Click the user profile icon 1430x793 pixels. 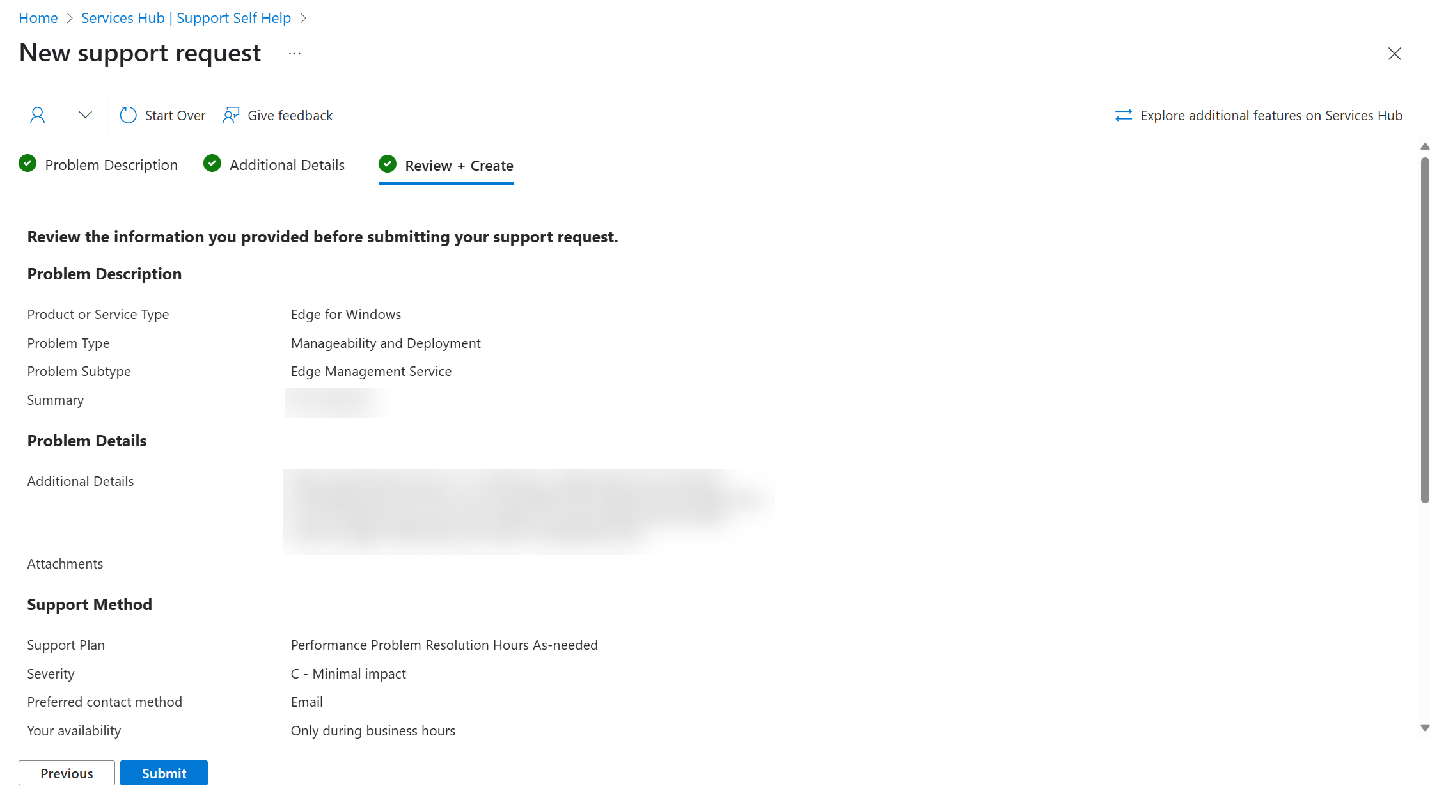(37, 115)
